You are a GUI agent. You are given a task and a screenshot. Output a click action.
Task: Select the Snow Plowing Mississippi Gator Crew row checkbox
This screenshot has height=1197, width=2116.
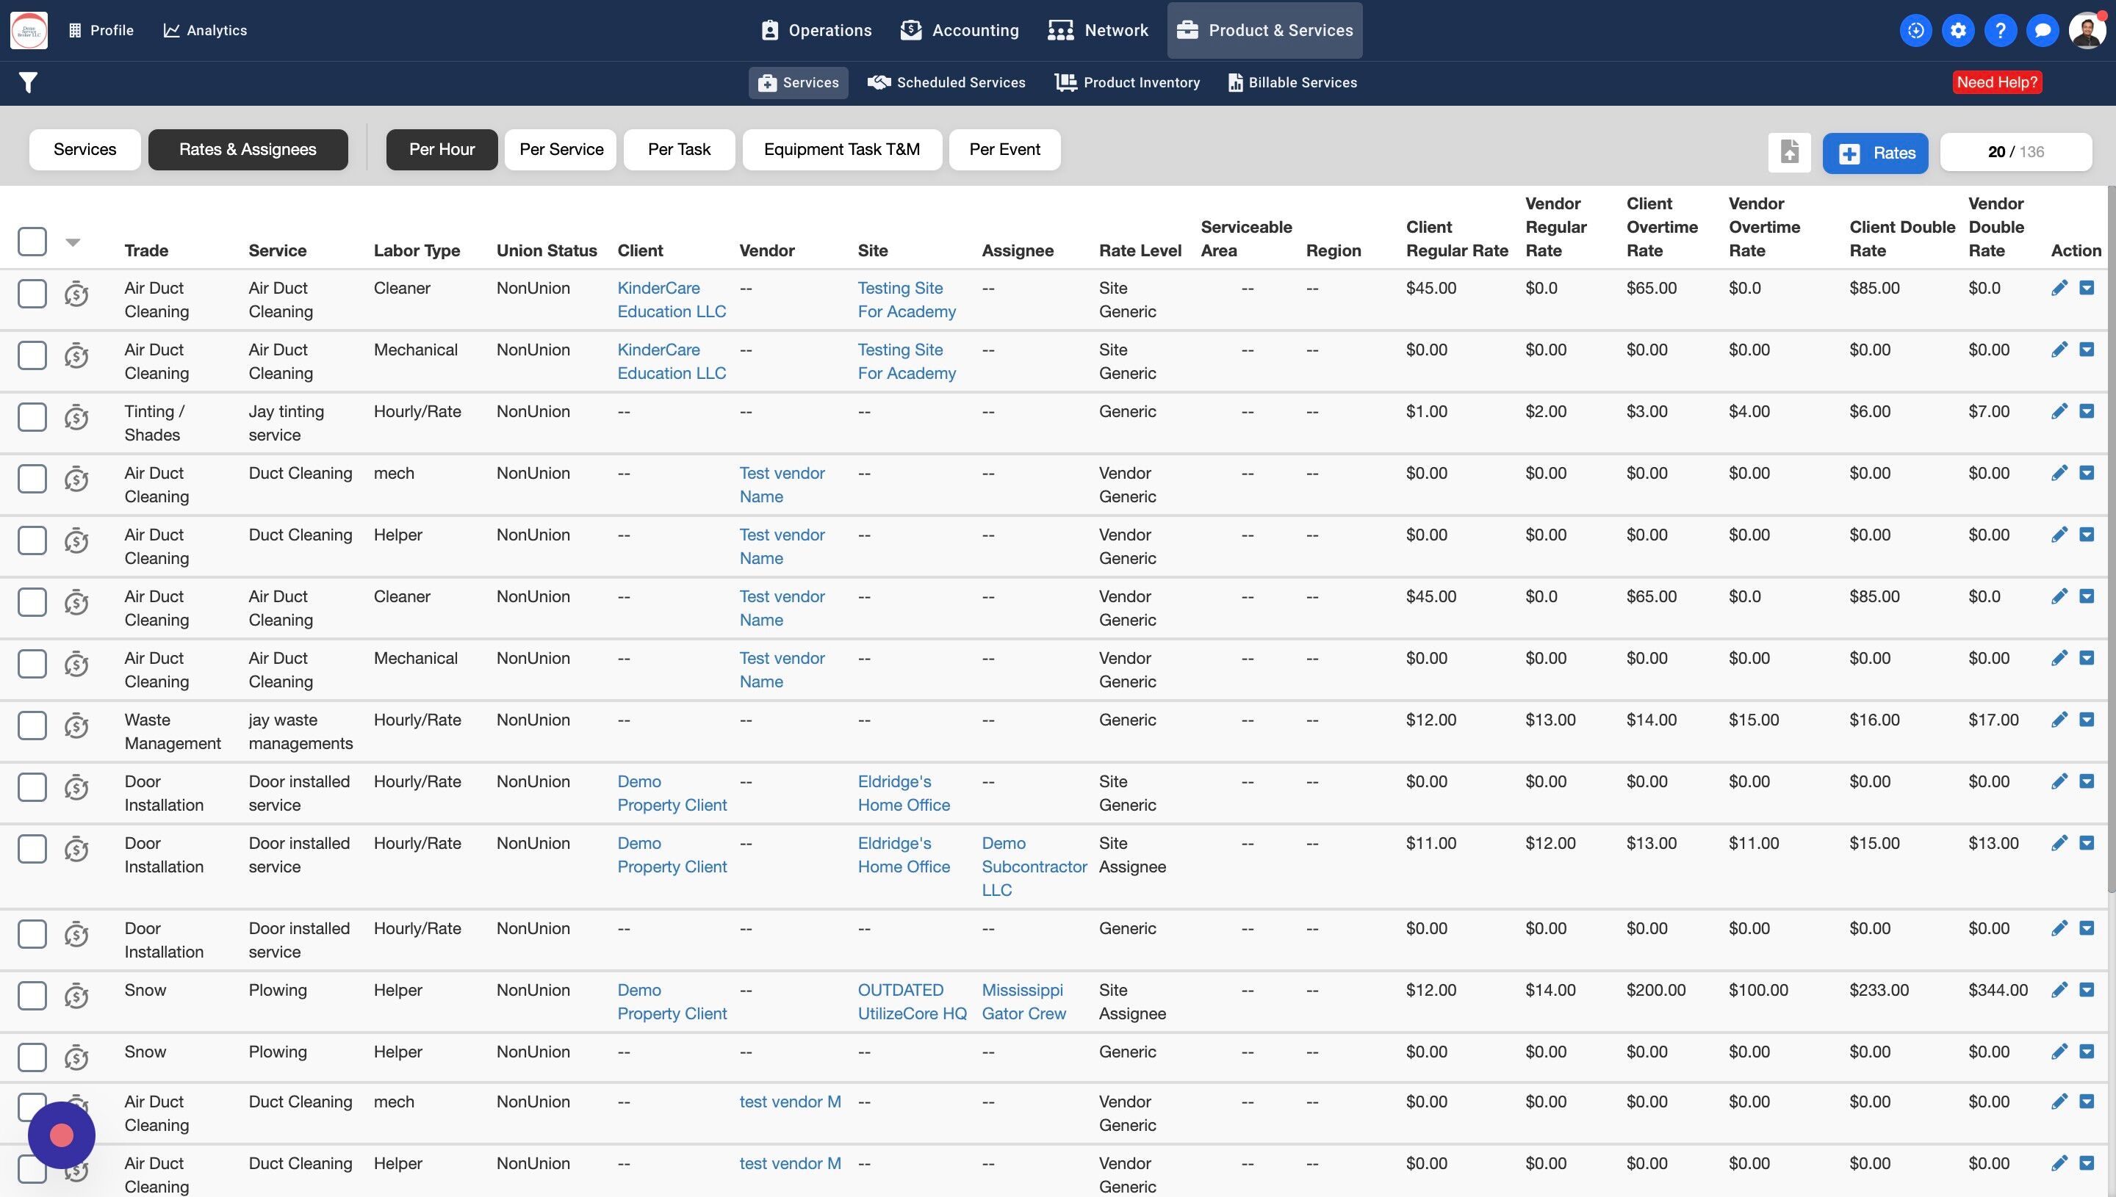click(32, 996)
